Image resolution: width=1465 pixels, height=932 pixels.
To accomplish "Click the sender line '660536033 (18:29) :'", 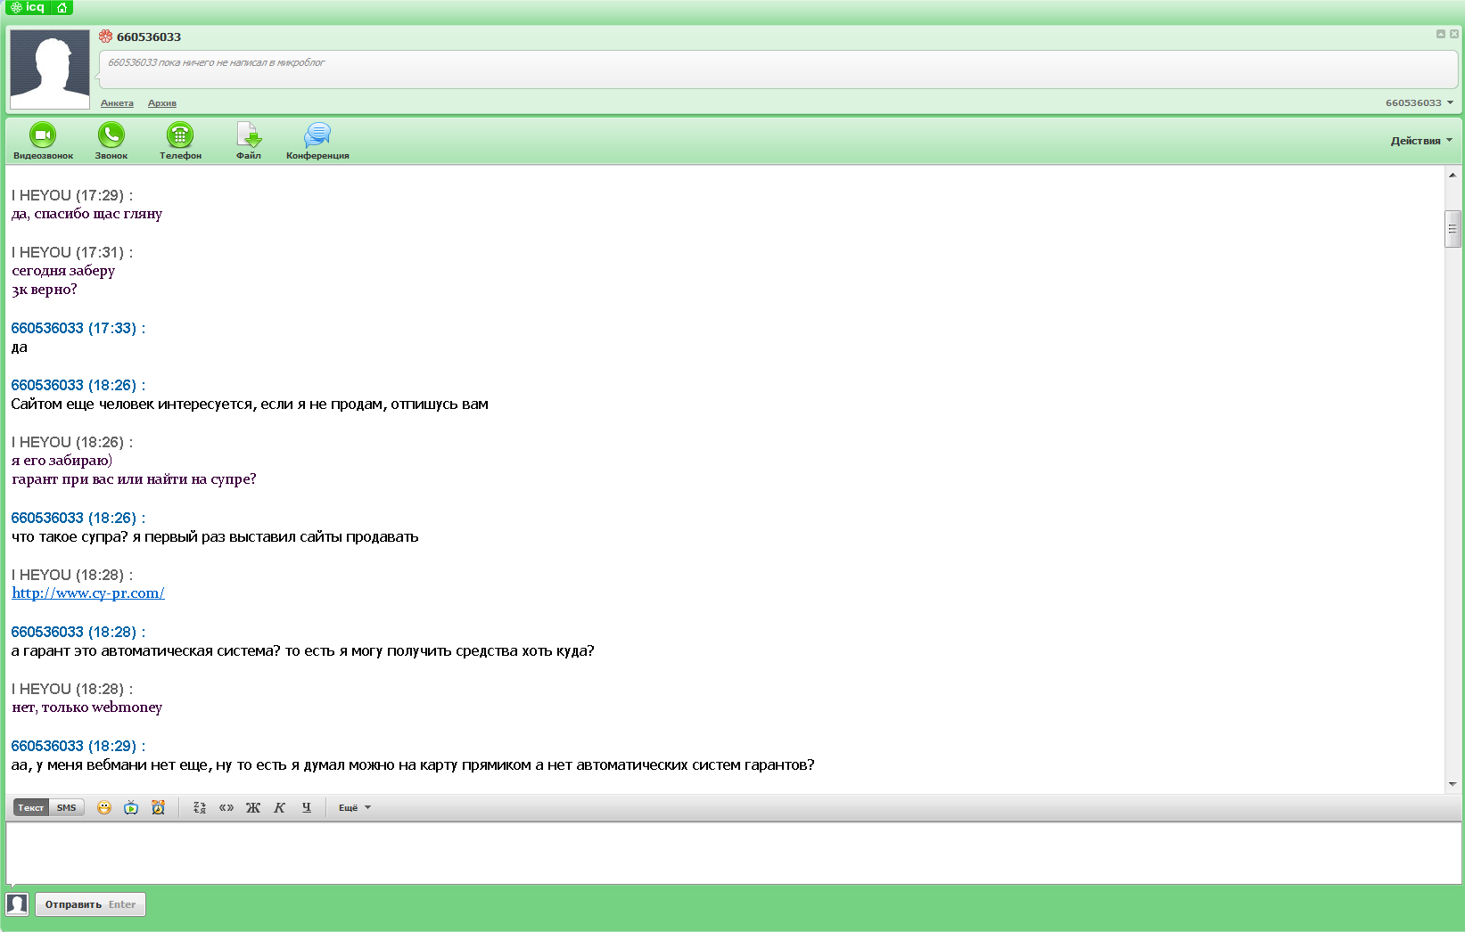I will tap(78, 746).
